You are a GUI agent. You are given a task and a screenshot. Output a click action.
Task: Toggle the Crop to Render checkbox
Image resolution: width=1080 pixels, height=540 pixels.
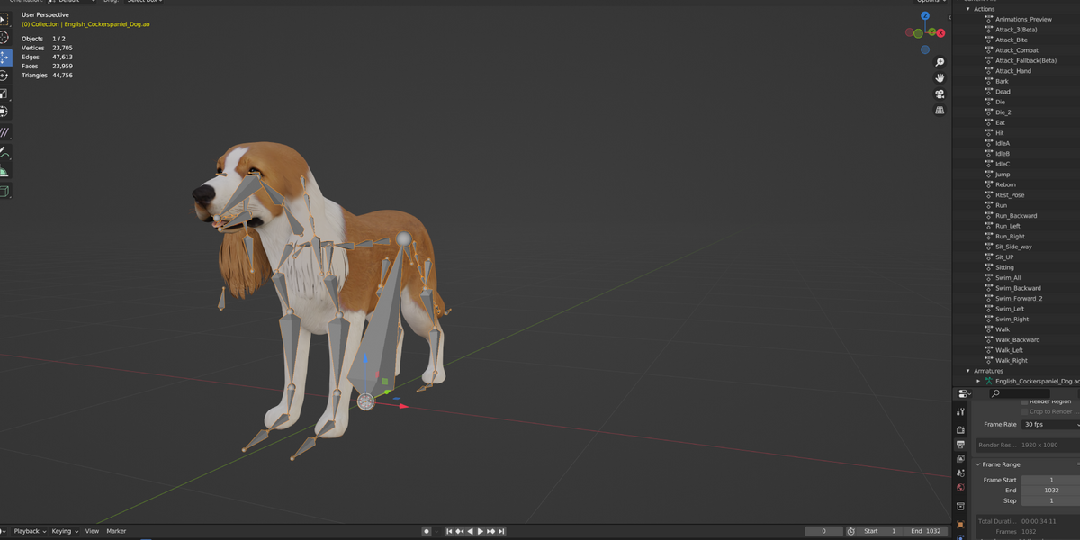click(1024, 412)
